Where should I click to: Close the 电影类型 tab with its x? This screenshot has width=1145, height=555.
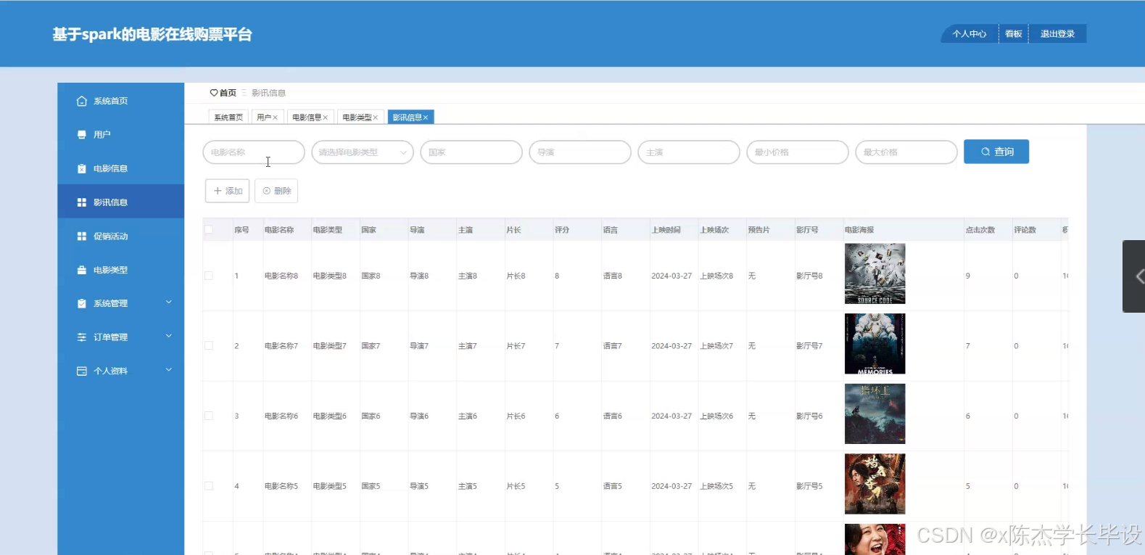pyautogui.click(x=376, y=118)
